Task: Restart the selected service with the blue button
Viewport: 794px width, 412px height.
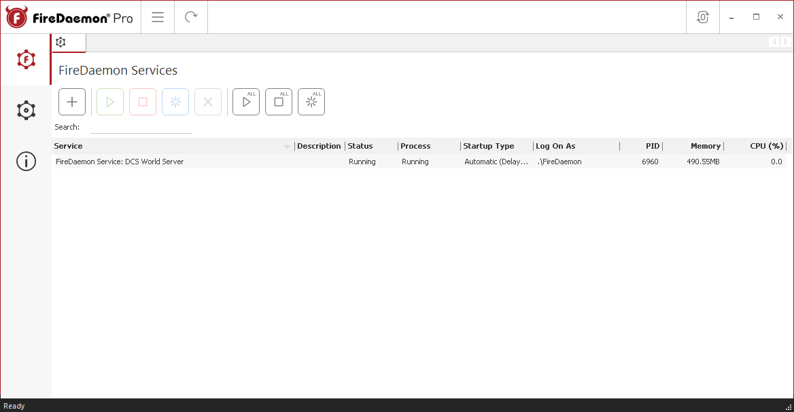Action: tap(175, 102)
